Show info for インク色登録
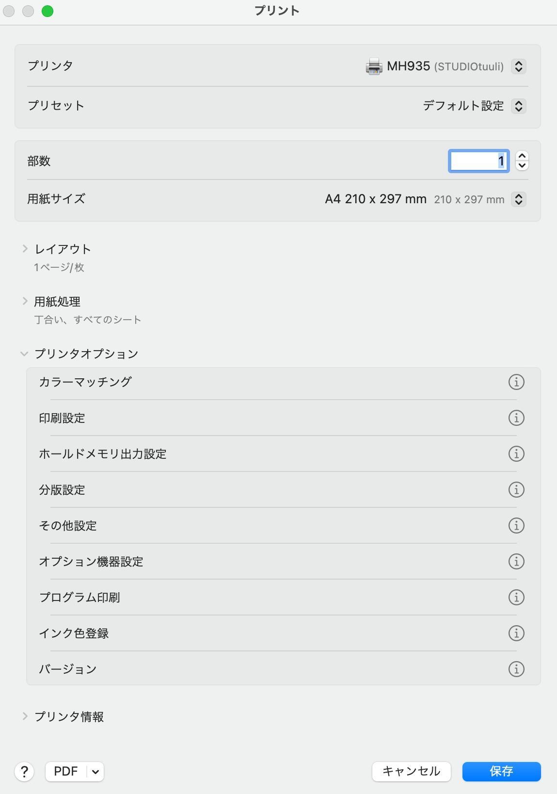The image size is (557, 794). click(x=516, y=633)
